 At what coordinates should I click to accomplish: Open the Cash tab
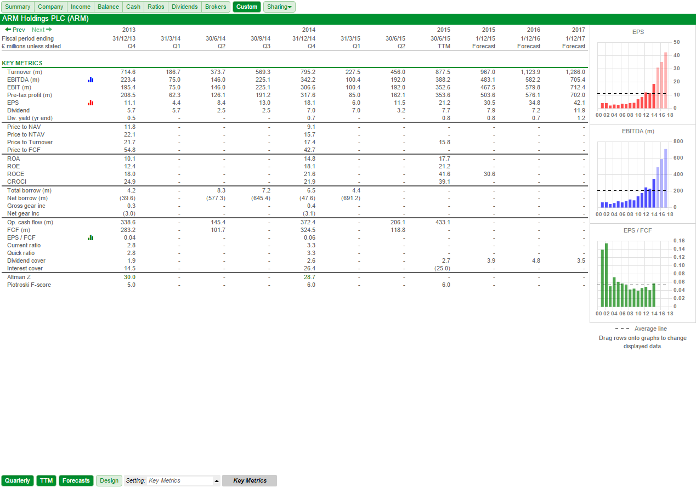[x=133, y=7]
